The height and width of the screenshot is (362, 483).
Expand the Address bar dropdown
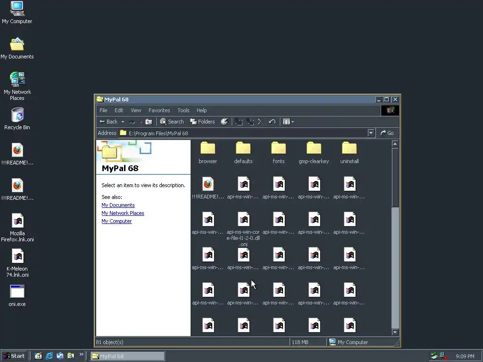[x=371, y=133]
